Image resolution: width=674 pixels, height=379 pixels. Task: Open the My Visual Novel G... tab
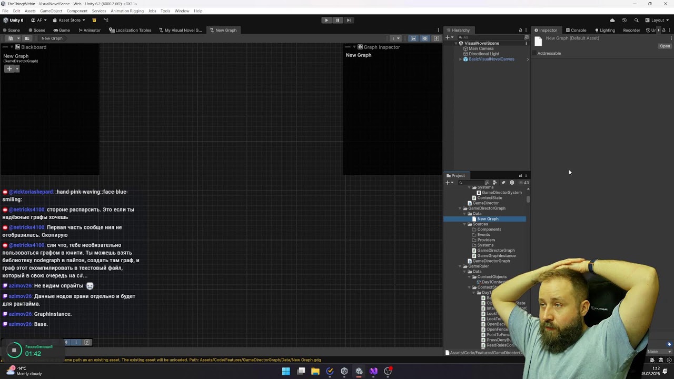180,30
